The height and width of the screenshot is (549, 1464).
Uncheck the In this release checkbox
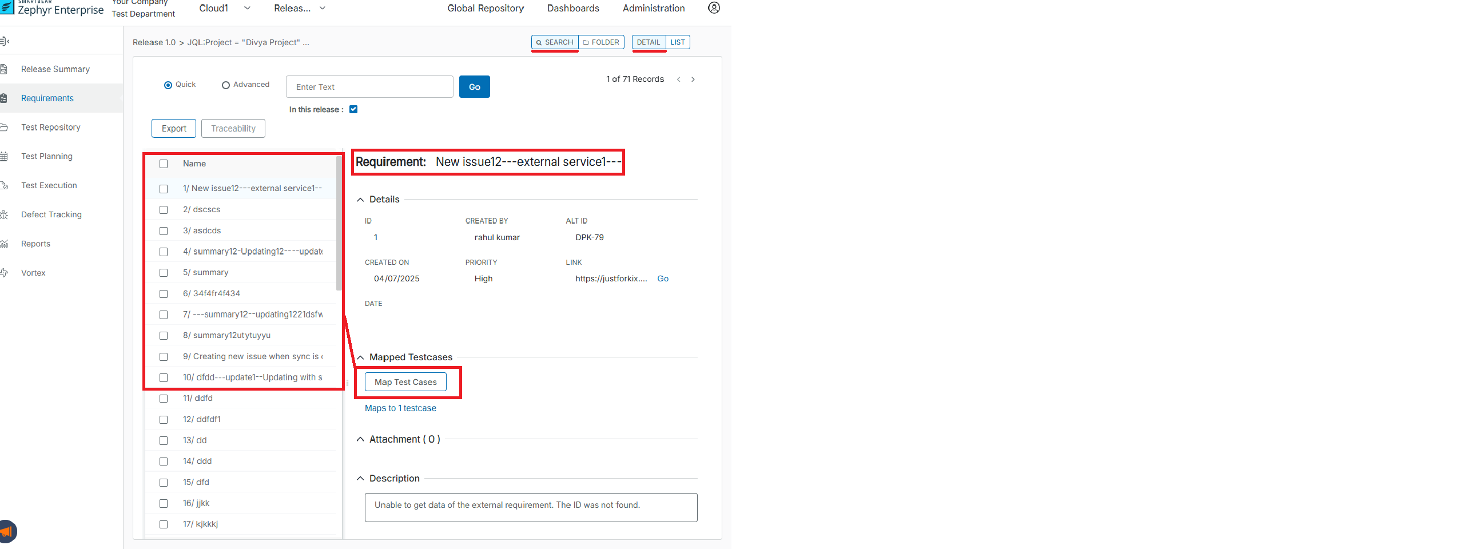click(353, 109)
